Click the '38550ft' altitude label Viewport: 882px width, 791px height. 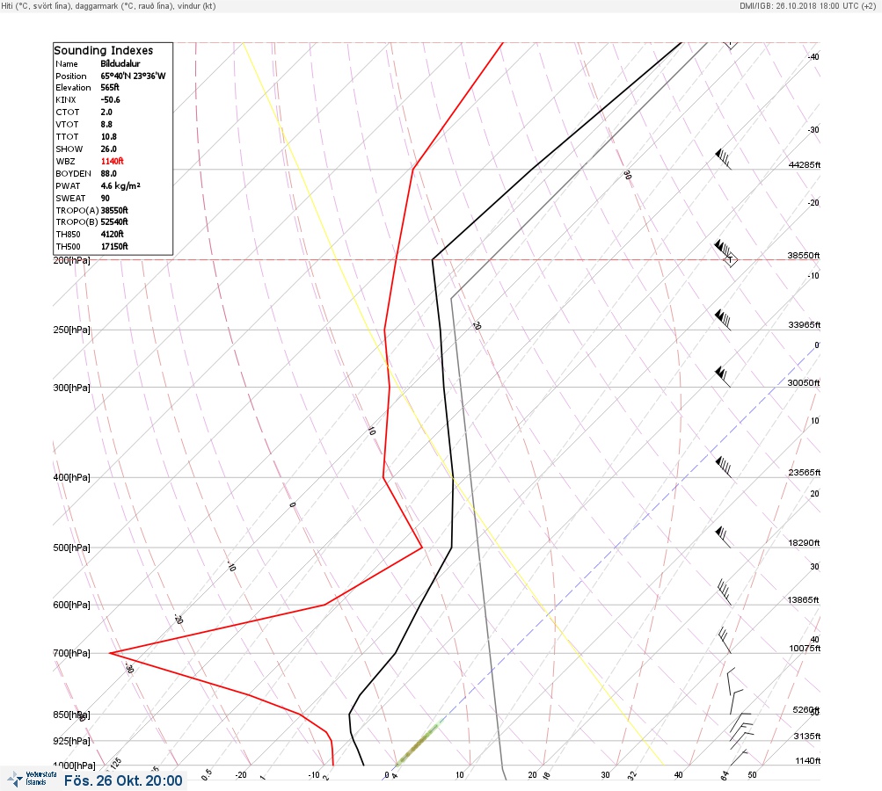tap(803, 256)
